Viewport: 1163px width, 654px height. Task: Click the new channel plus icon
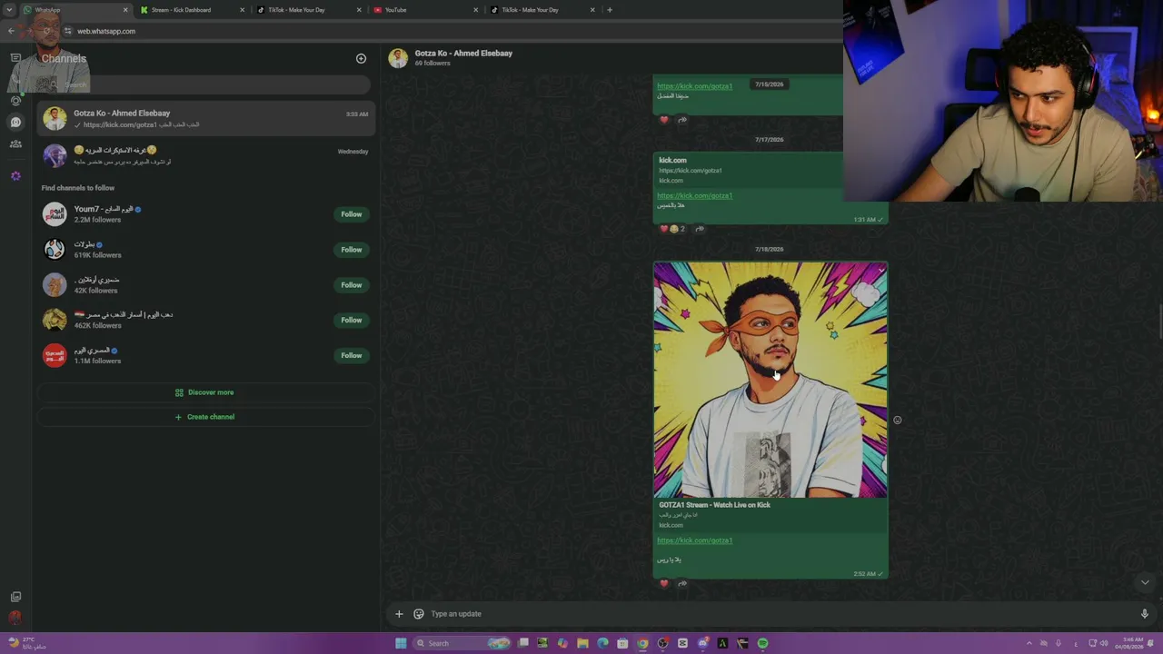coord(361,59)
